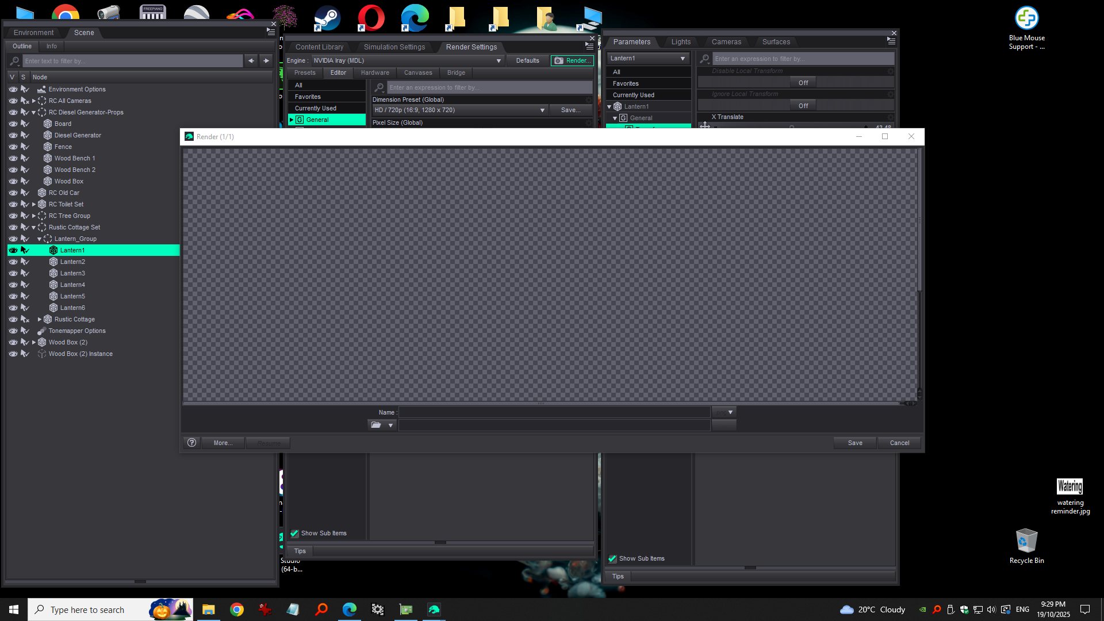The image size is (1104, 621).
Task: Click the previous arrow in Scene filter bar
Action: [251, 61]
